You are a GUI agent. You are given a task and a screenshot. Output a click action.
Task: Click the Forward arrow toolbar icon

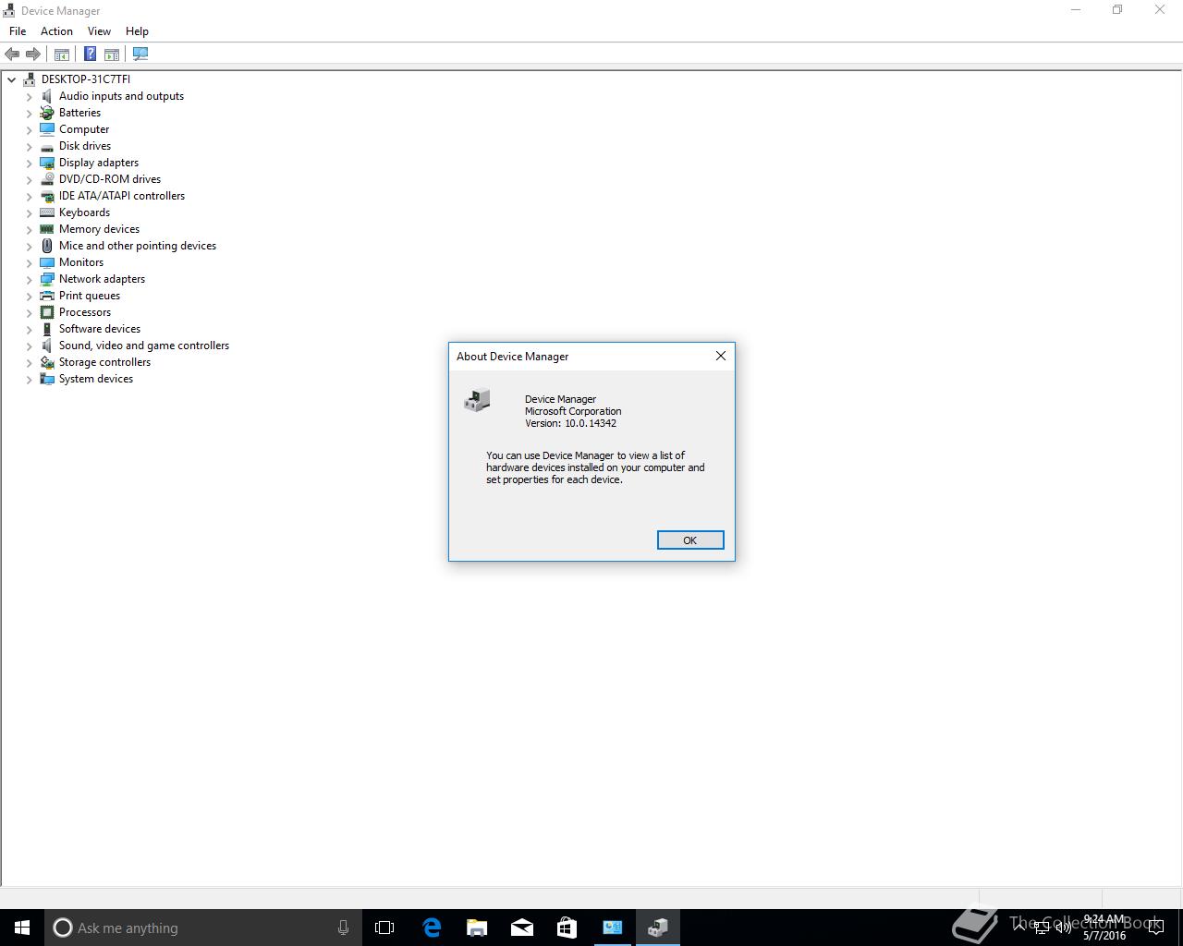[x=33, y=55]
